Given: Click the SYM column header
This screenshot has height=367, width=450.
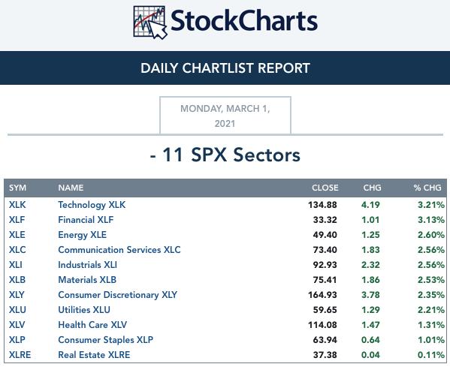Looking at the screenshot, I should click(x=17, y=188).
